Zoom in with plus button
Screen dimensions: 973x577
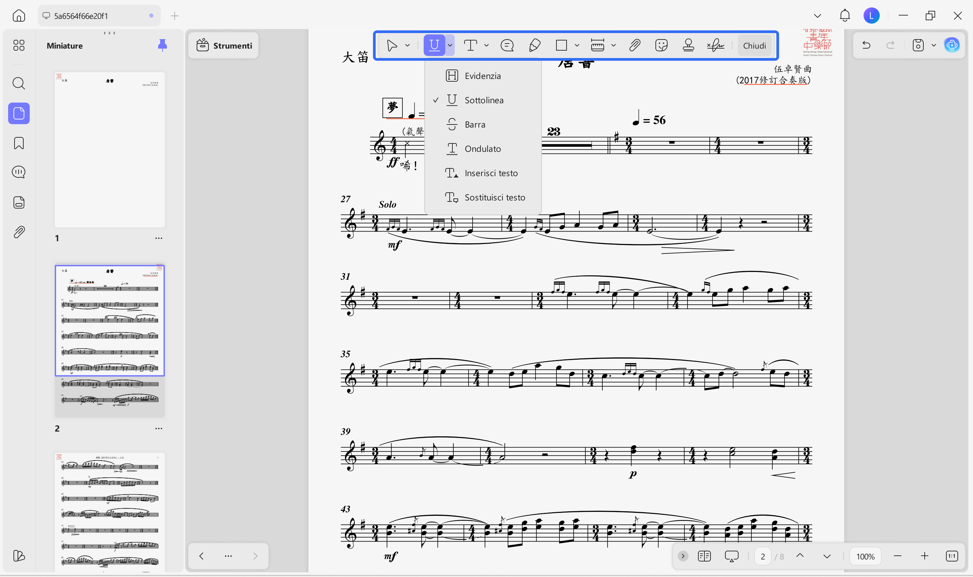tap(924, 556)
